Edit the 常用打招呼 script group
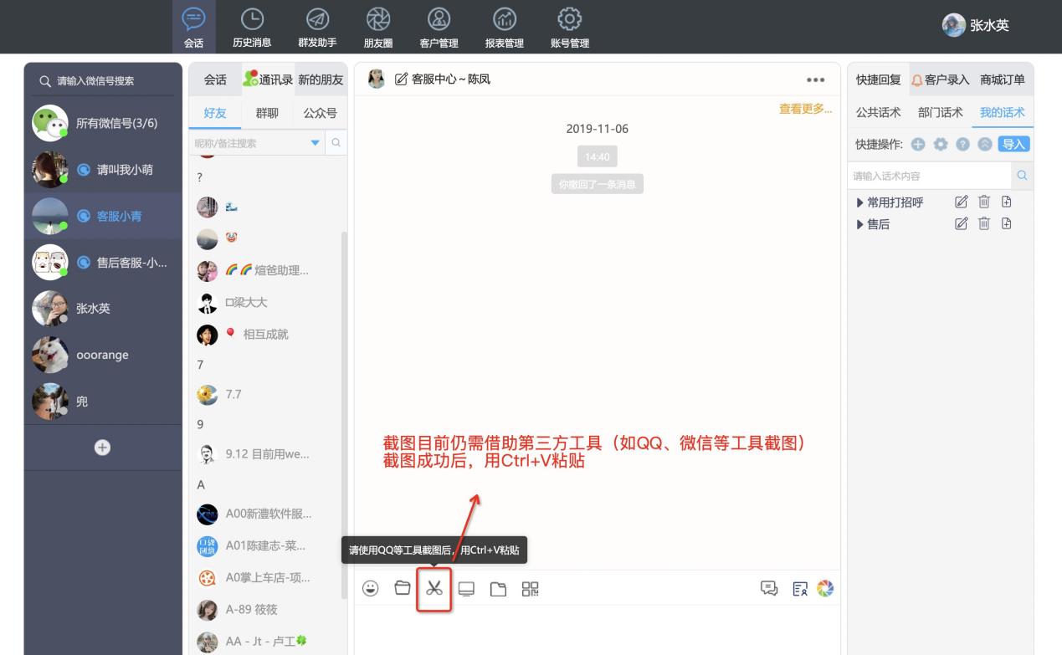 [x=962, y=202]
